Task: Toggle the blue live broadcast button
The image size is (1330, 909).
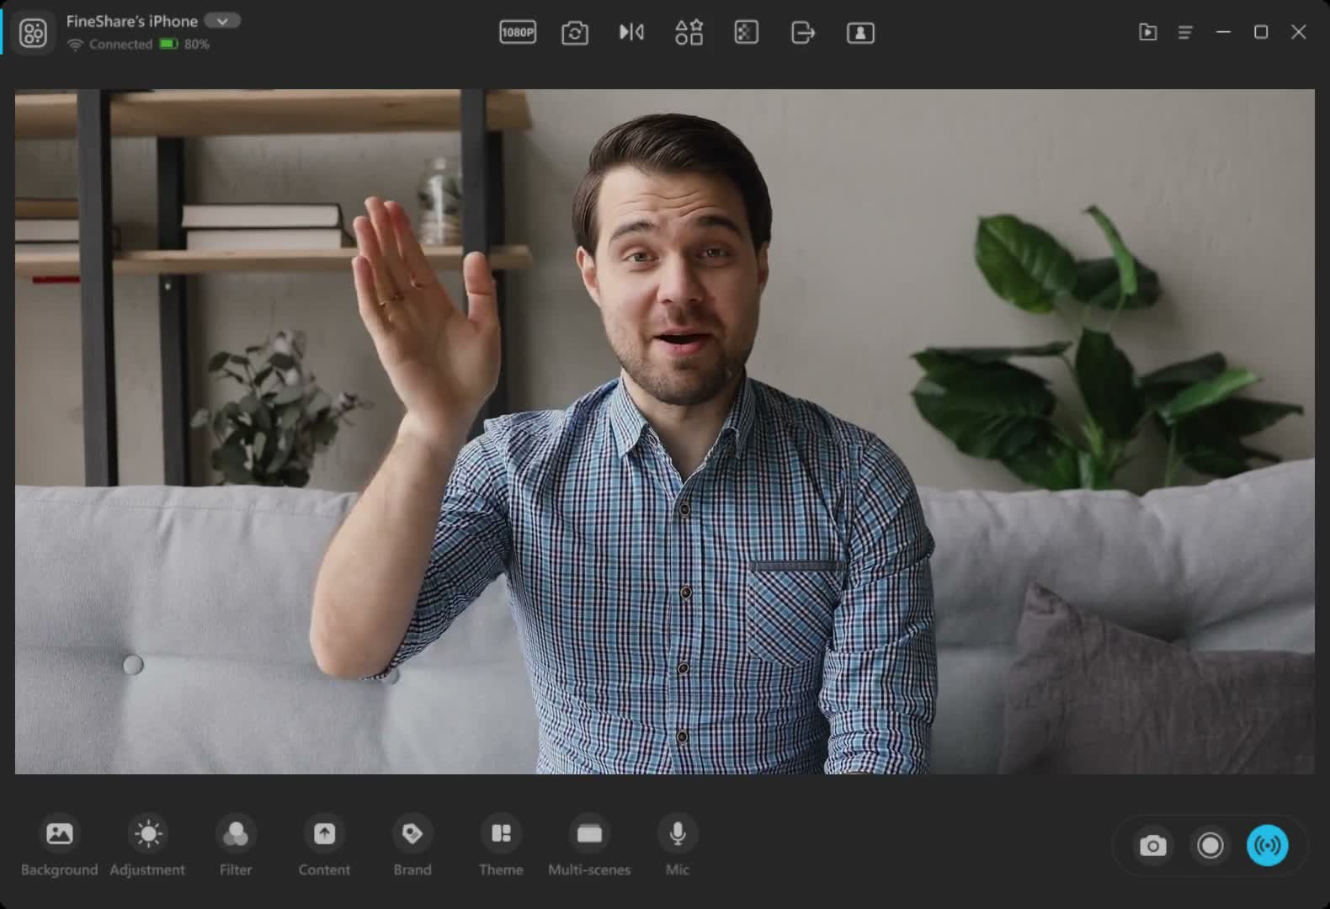Action: coord(1268,845)
